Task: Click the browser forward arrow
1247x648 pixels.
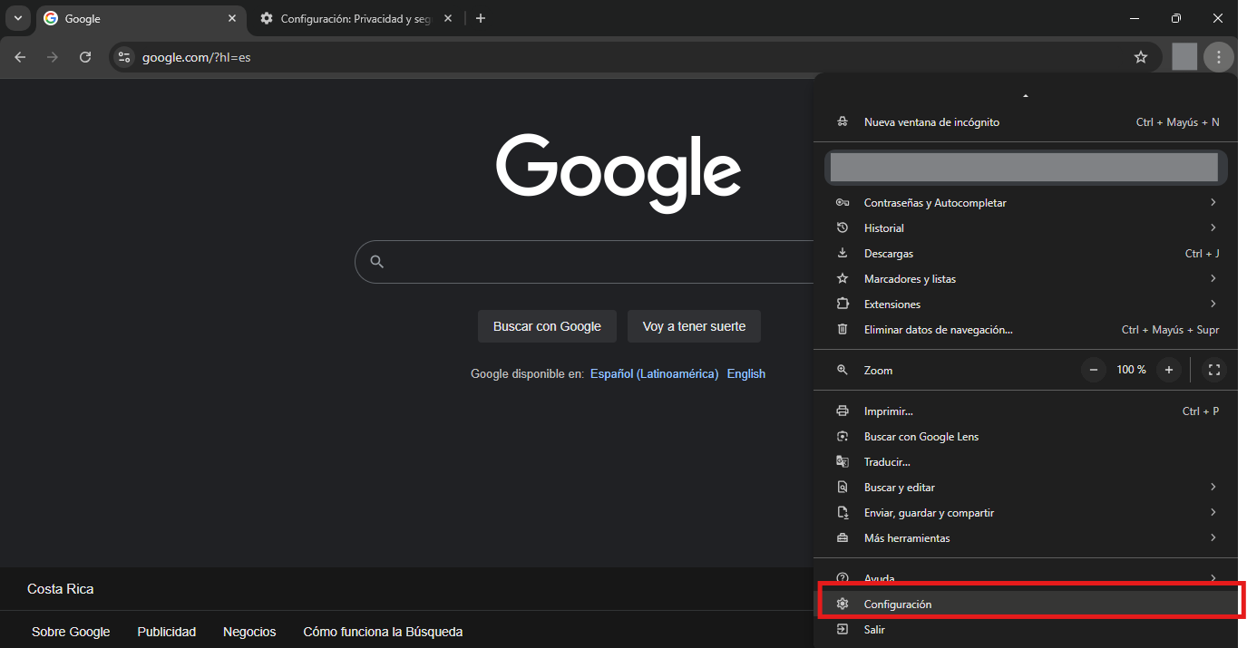Action: tap(53, 57)
